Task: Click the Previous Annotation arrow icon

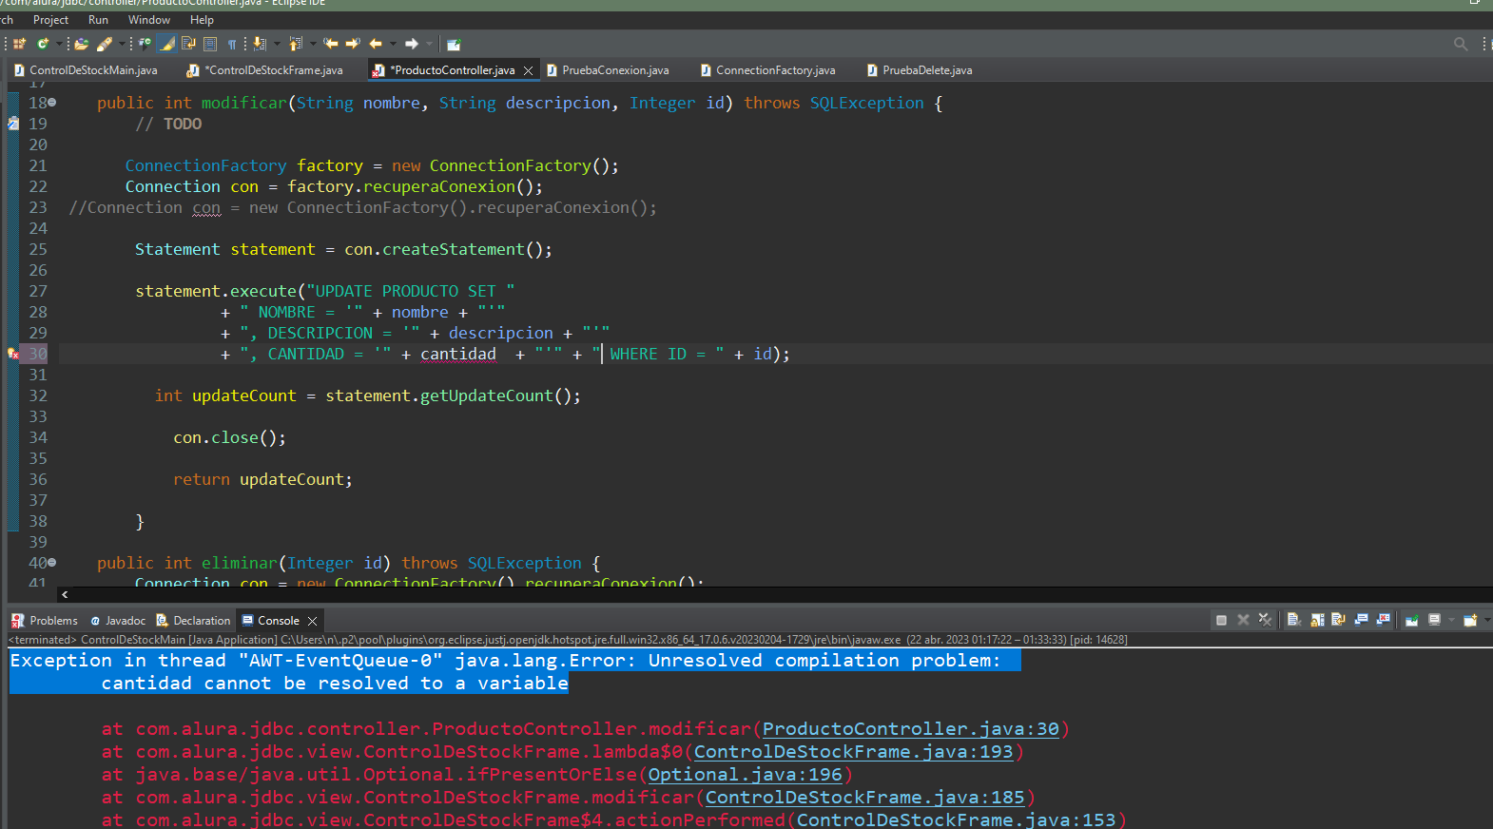Action: (x=297, y=44)
